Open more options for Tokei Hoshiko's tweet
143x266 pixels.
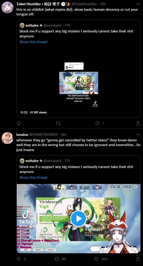138,4
